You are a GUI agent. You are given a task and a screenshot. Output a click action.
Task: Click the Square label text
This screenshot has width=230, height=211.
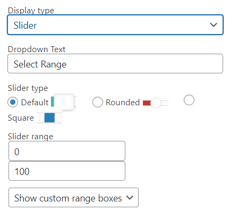[x=21, y=118]
